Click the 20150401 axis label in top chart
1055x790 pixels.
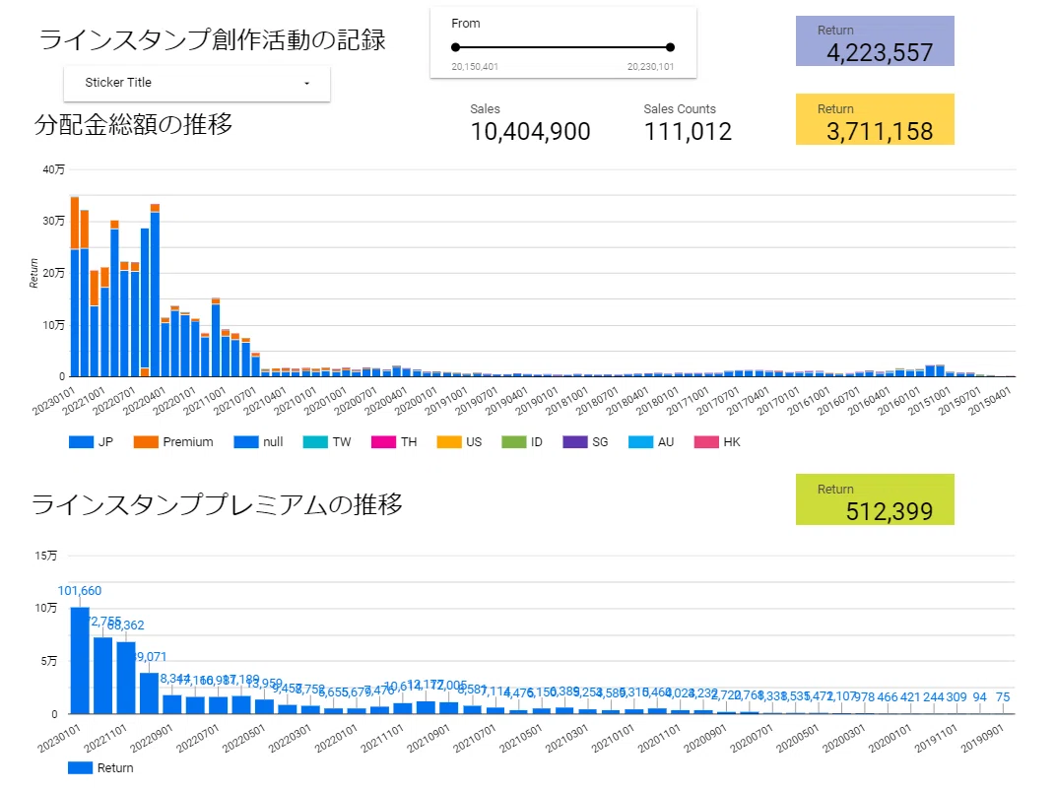[989, 401]
